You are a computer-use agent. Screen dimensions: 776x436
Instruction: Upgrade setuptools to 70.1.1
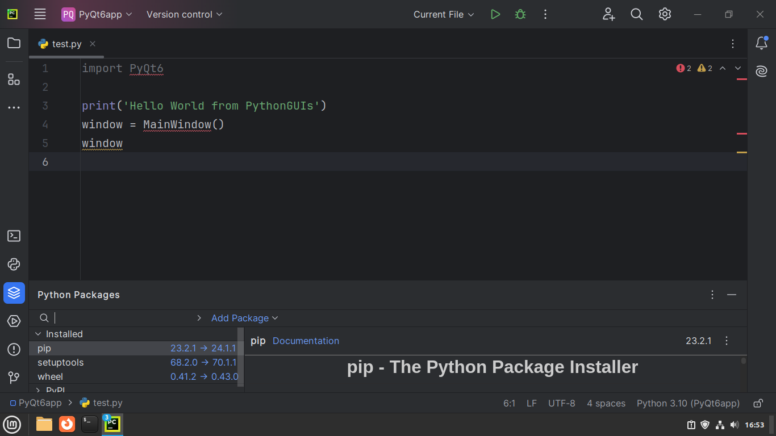click(x=203, y=362)
